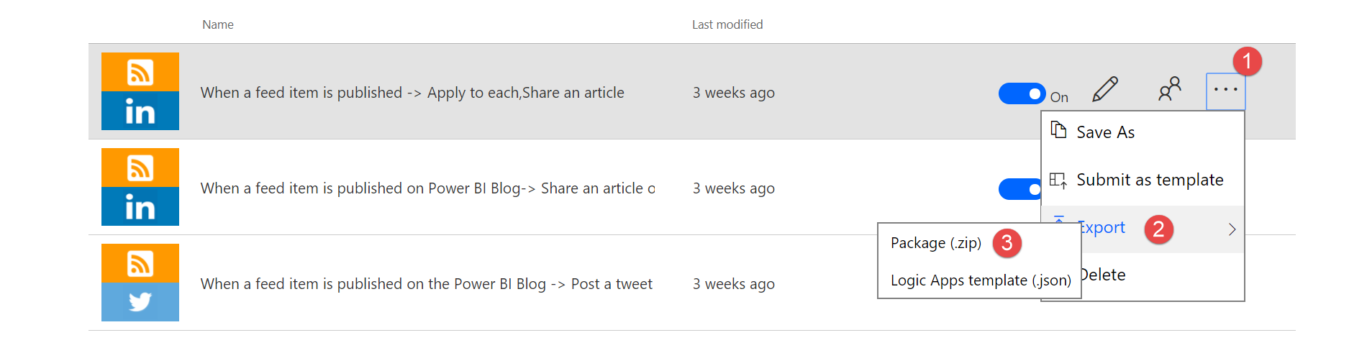Click the Save As copy icon
This screenshot has height=348, width=1367.
(1058, 130)
